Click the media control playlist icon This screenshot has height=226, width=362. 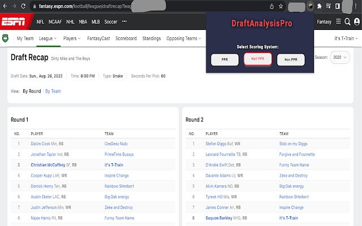pyautogui.click(x=328, y=6)
